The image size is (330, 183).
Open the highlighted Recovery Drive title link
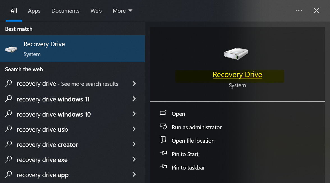point(237,75)
